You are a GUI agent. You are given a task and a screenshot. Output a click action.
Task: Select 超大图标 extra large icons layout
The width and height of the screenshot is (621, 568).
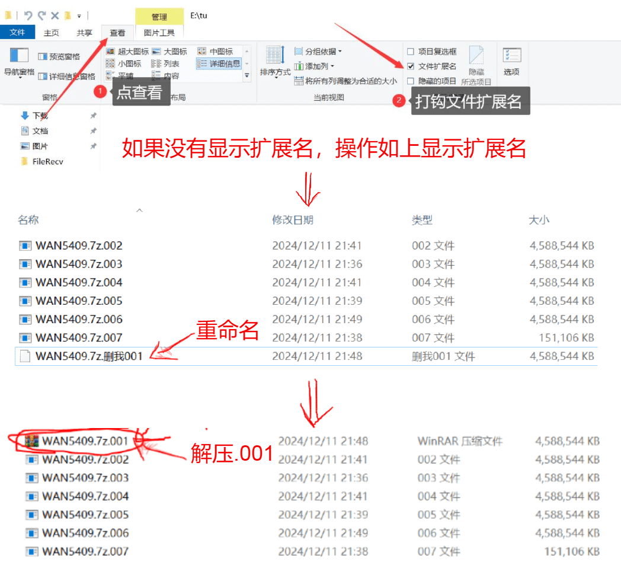pos(127,52)
